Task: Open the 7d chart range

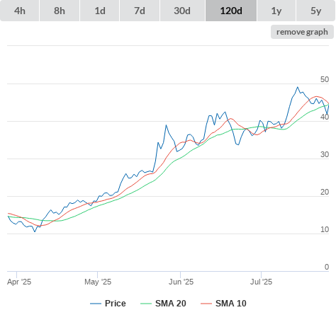Action: (x=140, y=11)
